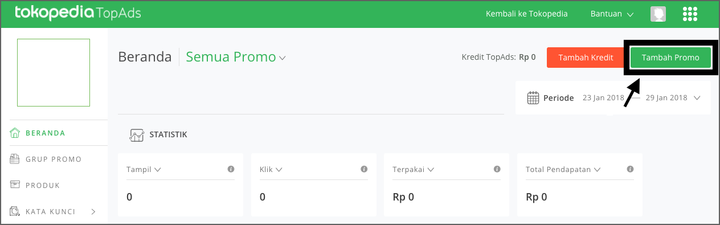The image size is (720, 225).
Task: Click the Tambah Promo button
Action: [x=670, y=58]
